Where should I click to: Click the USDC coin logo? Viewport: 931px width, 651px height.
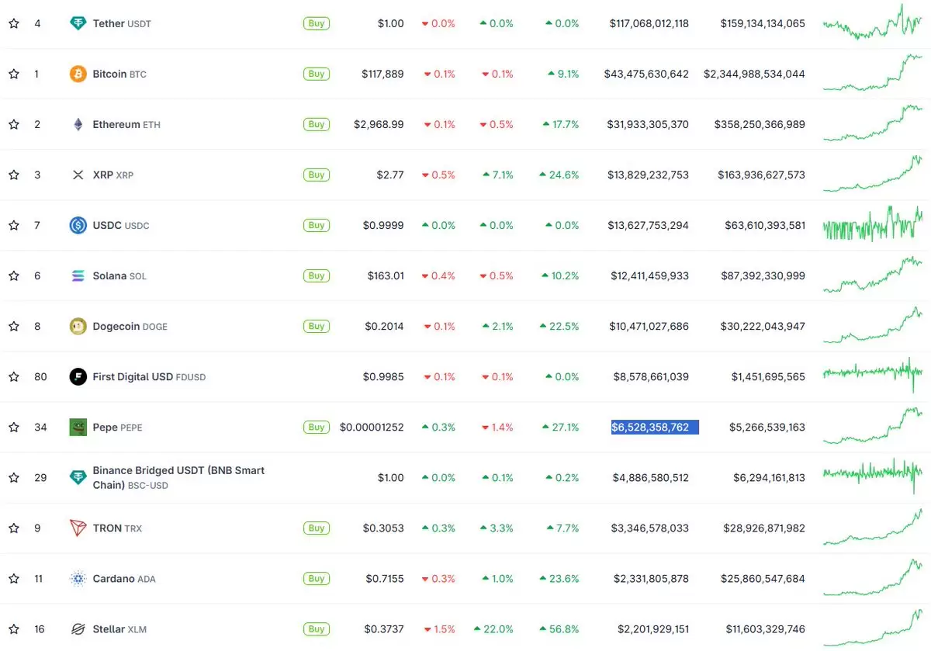78,225
